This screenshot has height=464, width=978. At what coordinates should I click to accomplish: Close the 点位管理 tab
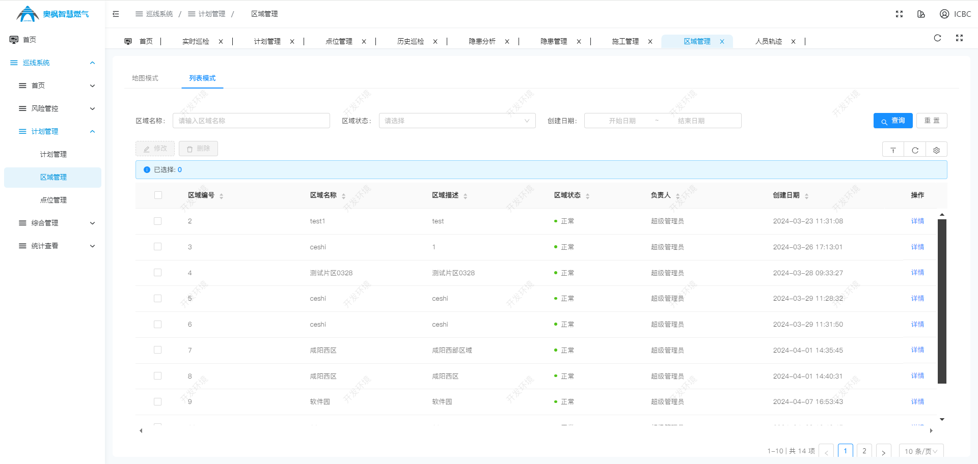(x=364, y=42)
